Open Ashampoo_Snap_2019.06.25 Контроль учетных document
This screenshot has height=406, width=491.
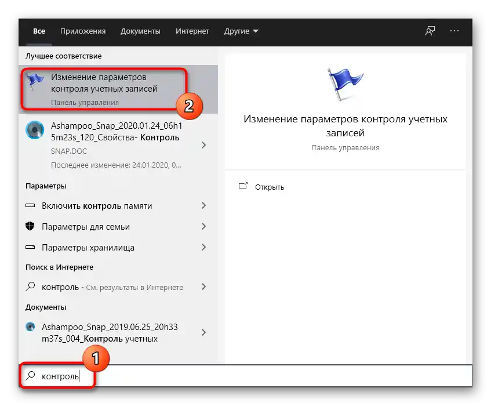click(x=118, y=333)
